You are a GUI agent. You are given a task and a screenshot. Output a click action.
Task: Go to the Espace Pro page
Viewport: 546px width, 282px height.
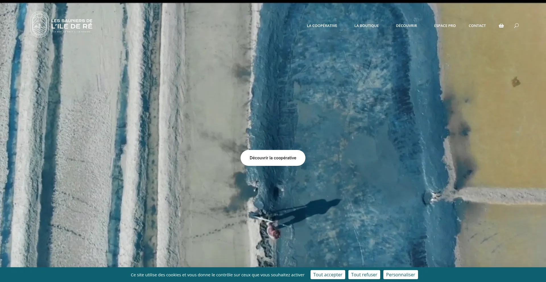[444, 26]
